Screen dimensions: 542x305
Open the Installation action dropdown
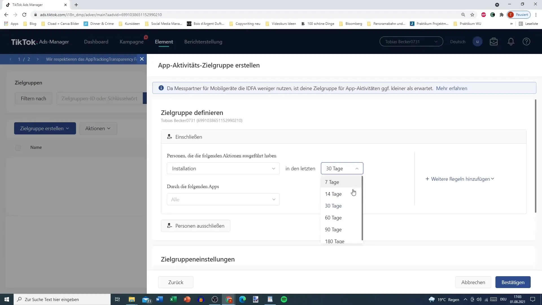point(223,168)
